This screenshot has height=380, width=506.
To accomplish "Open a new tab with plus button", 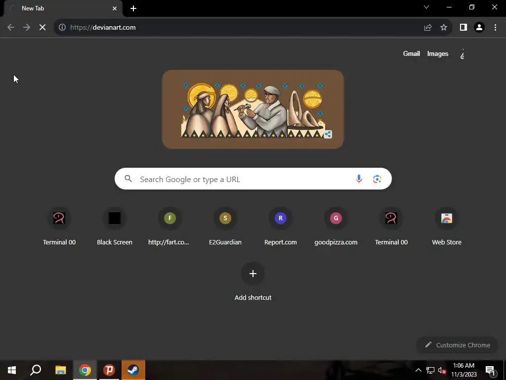I will click(133, 8).
